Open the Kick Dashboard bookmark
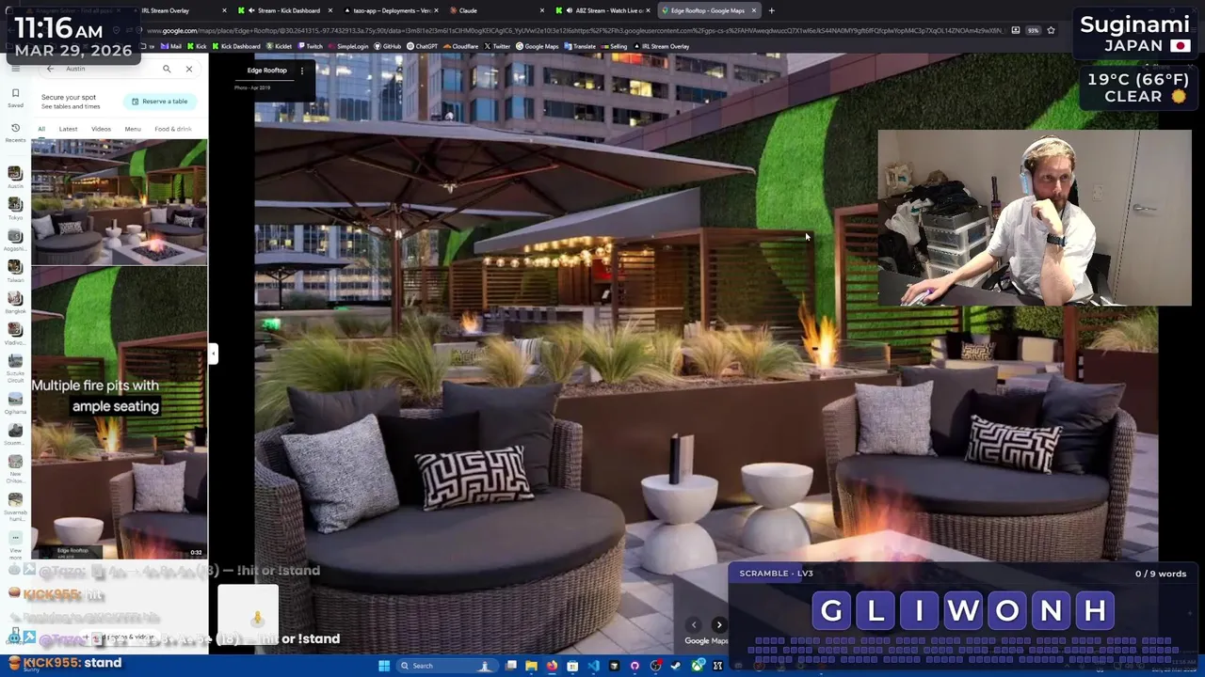 coord(235,46)
